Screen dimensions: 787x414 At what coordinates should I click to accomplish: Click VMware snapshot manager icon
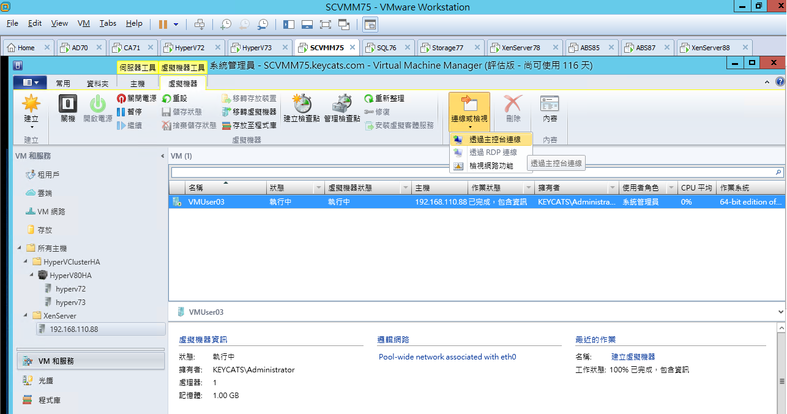[263, 24]
